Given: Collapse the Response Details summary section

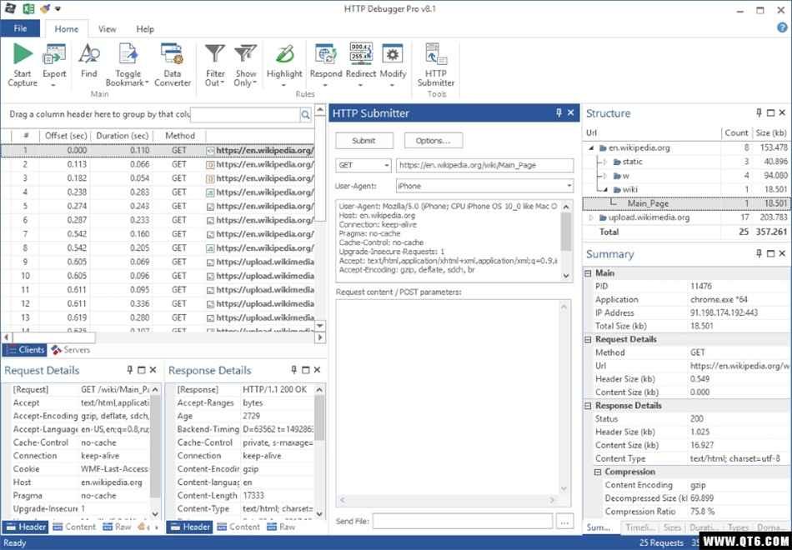Looking at the screenshot, I should 588,406.
